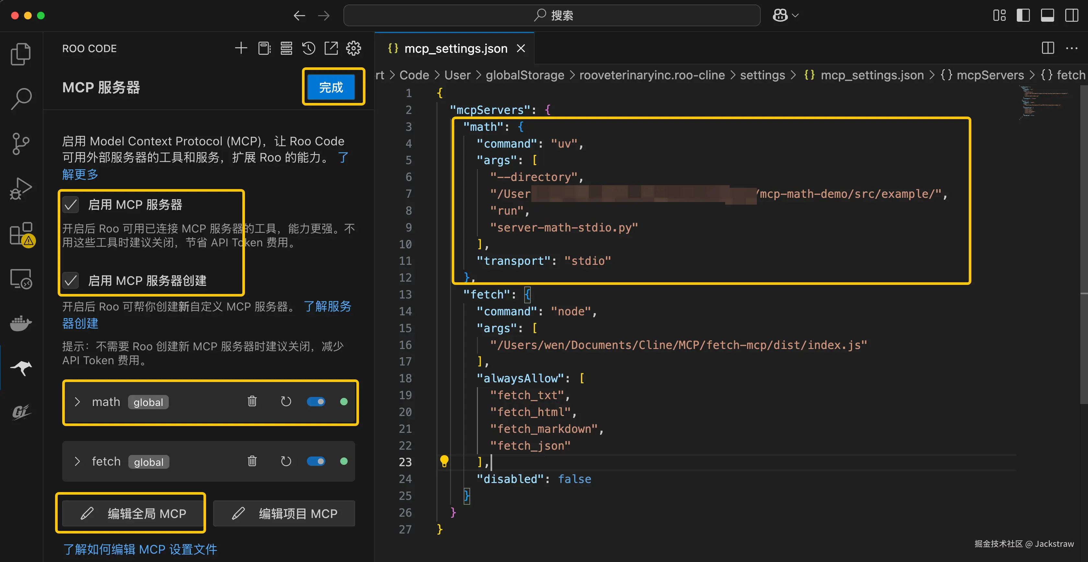Click the 编辑项目 MCP button

[x=284, y=513]
